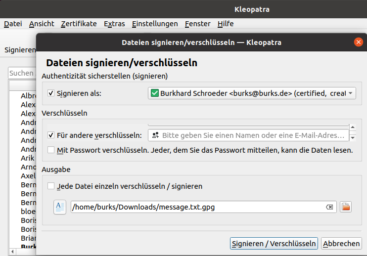Click the recipient list scroll up arrow
Image resolution: width=367 pixels, height=256 pixels.
pos(353,127)
